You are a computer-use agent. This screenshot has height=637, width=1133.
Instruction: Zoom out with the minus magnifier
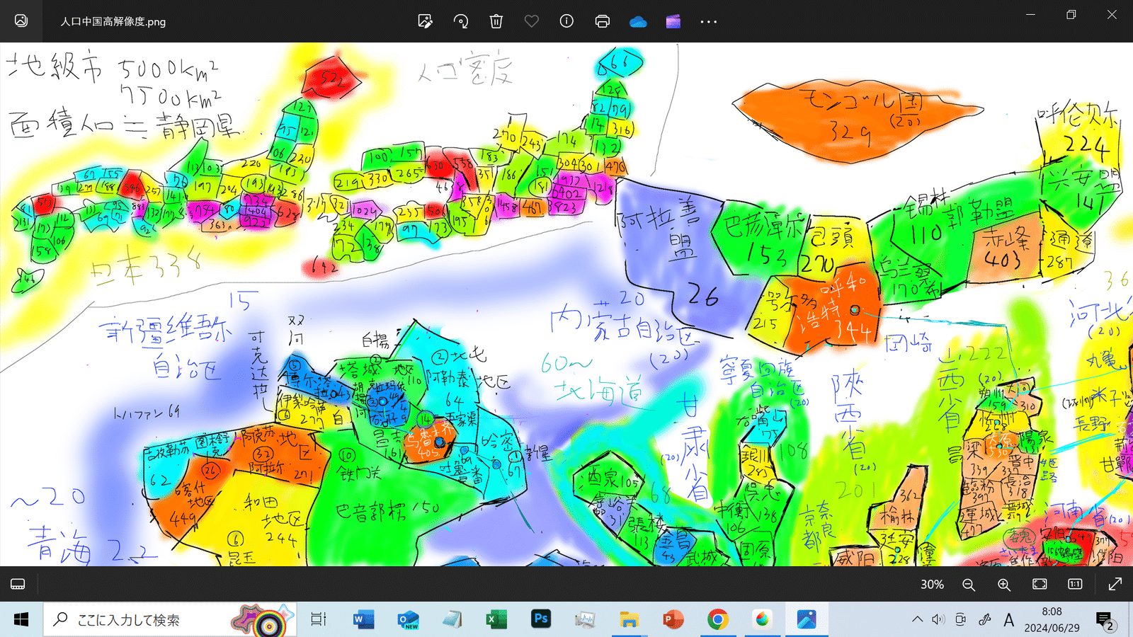pos(969,585)
